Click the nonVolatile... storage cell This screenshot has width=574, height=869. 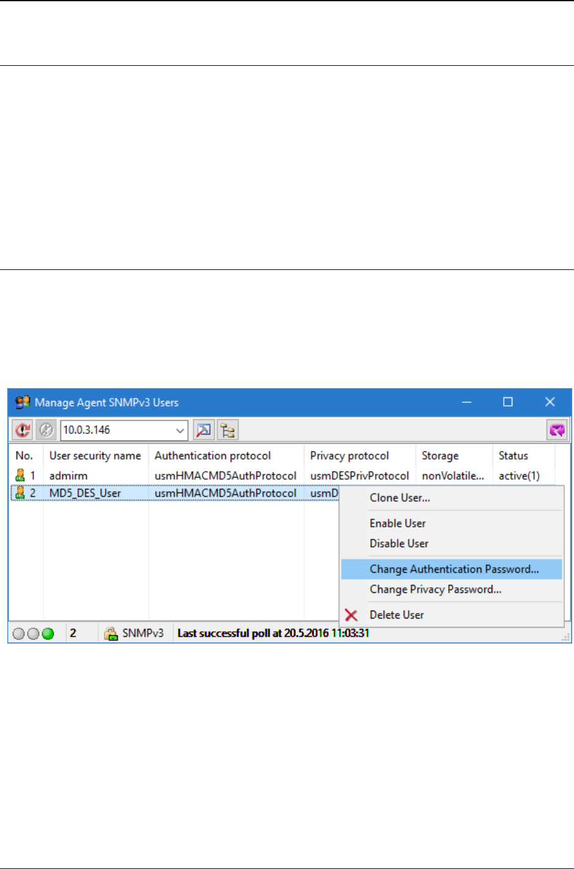[453, 476]
